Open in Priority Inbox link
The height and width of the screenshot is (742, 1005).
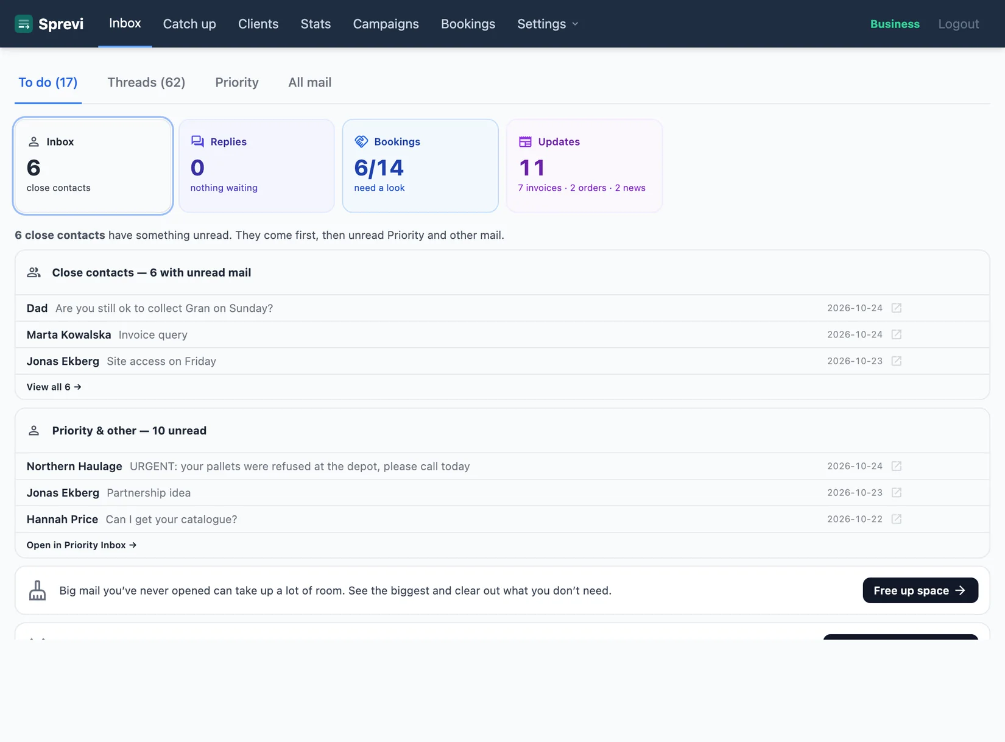pos(82,545)
